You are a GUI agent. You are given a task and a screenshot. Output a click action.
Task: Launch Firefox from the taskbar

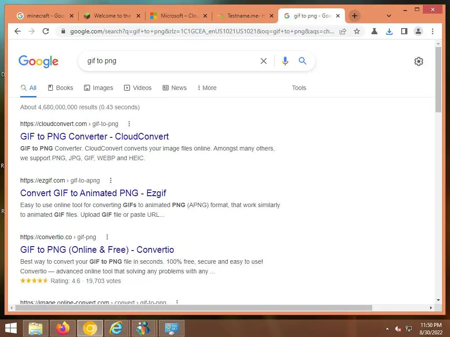[63, 328]
